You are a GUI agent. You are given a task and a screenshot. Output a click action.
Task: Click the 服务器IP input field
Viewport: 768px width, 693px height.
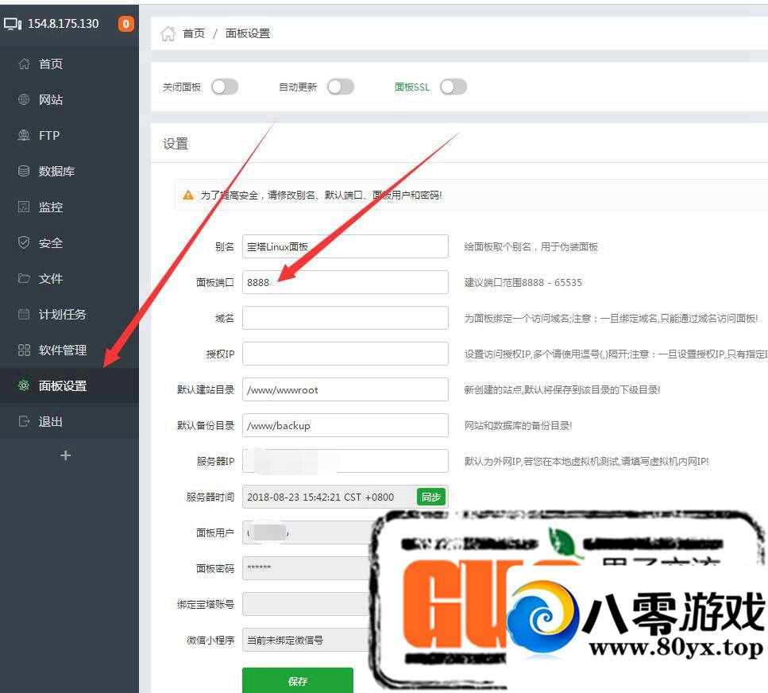(x=345, y=461)
